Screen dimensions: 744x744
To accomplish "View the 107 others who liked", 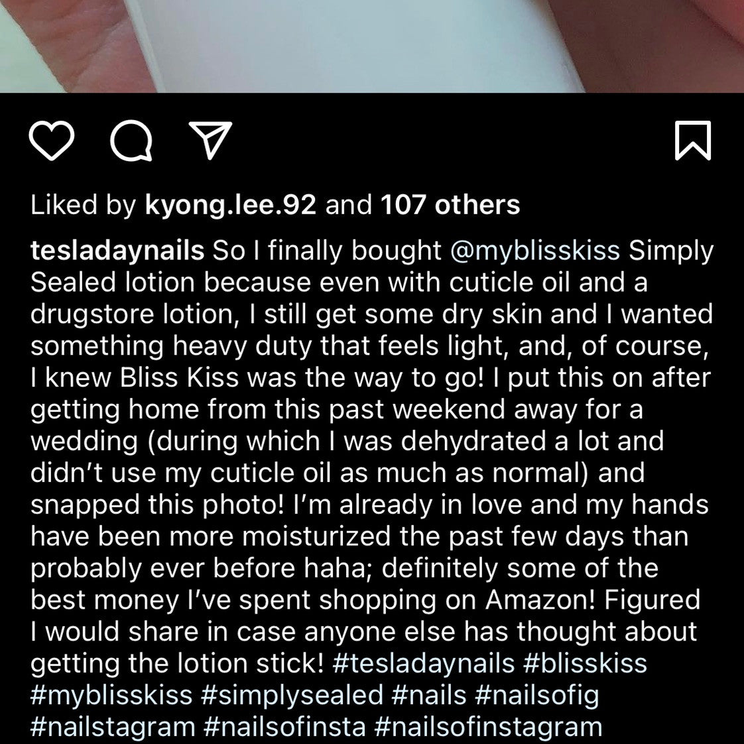I will click(450, 205).
